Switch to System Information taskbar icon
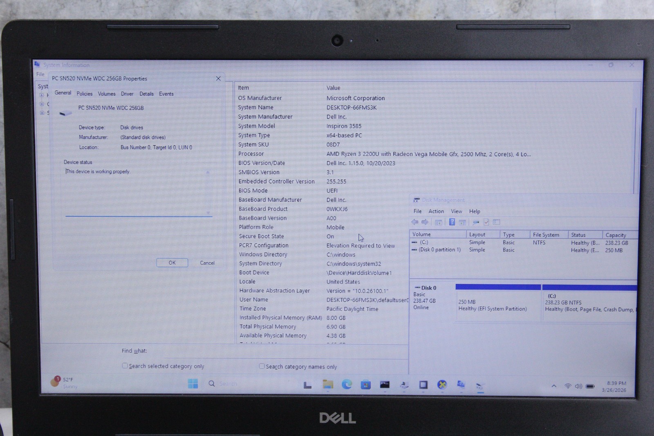The width and height of the screenshot is (654, 436). click(461, 384)
